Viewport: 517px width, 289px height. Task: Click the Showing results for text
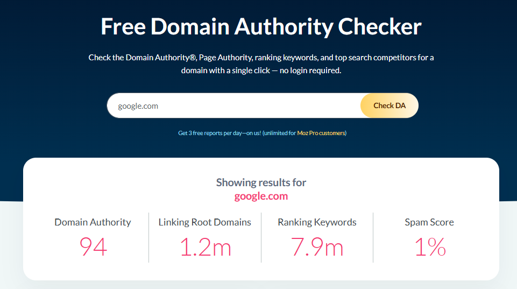(x=261, y=182)
